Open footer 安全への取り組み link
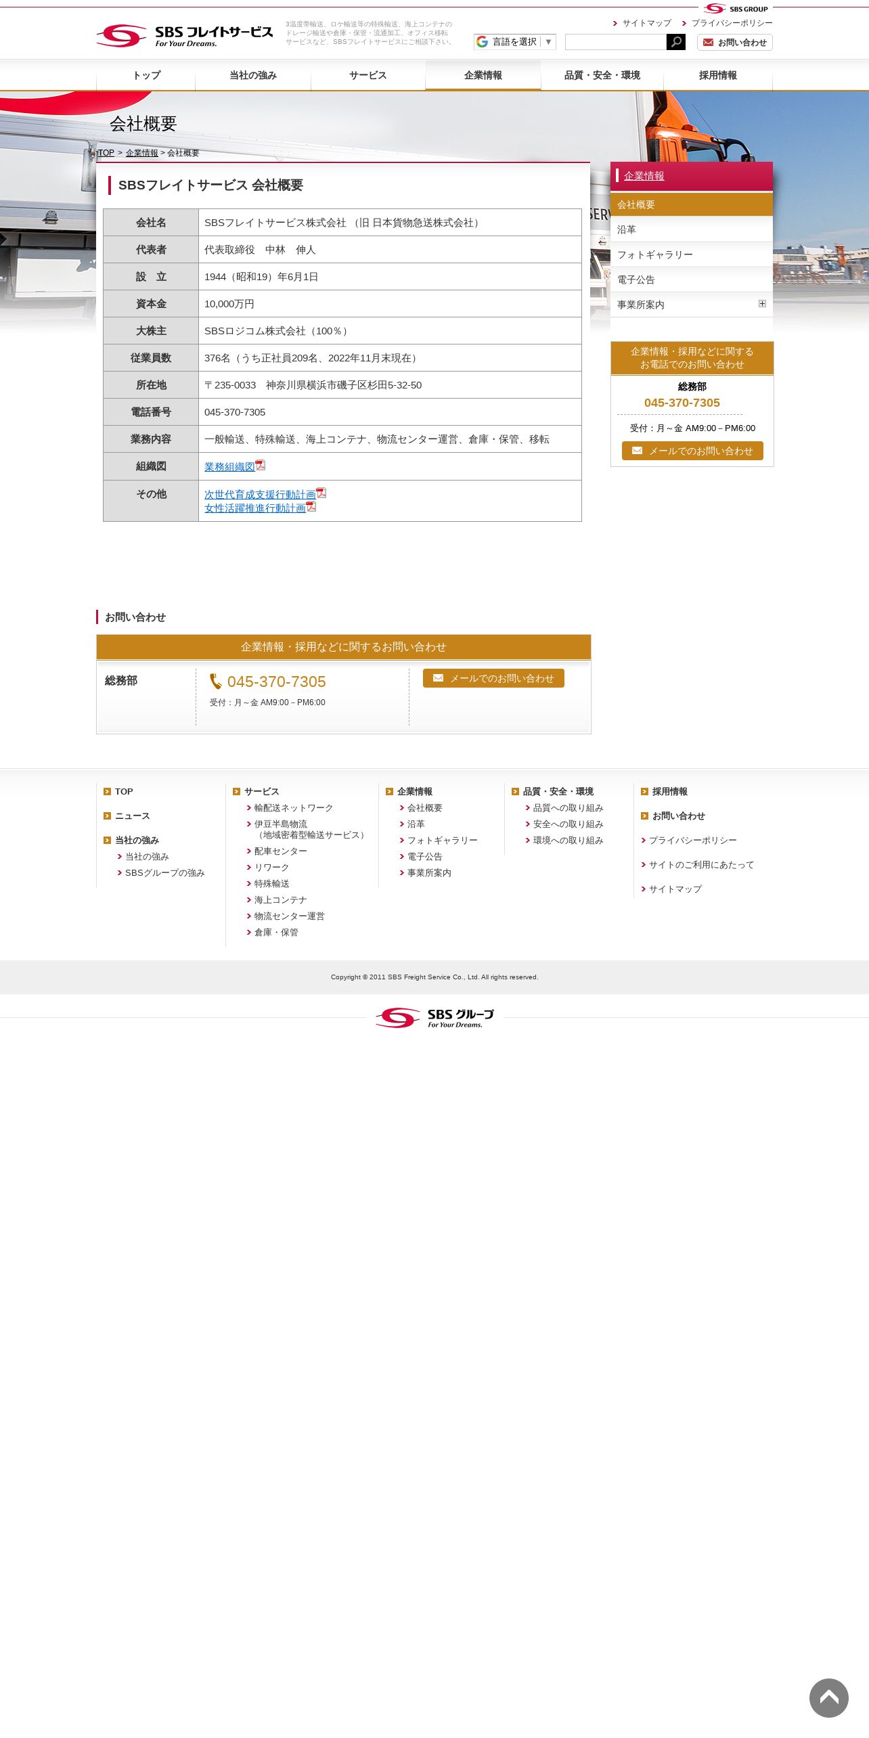869x1738 pixels. 569,824
